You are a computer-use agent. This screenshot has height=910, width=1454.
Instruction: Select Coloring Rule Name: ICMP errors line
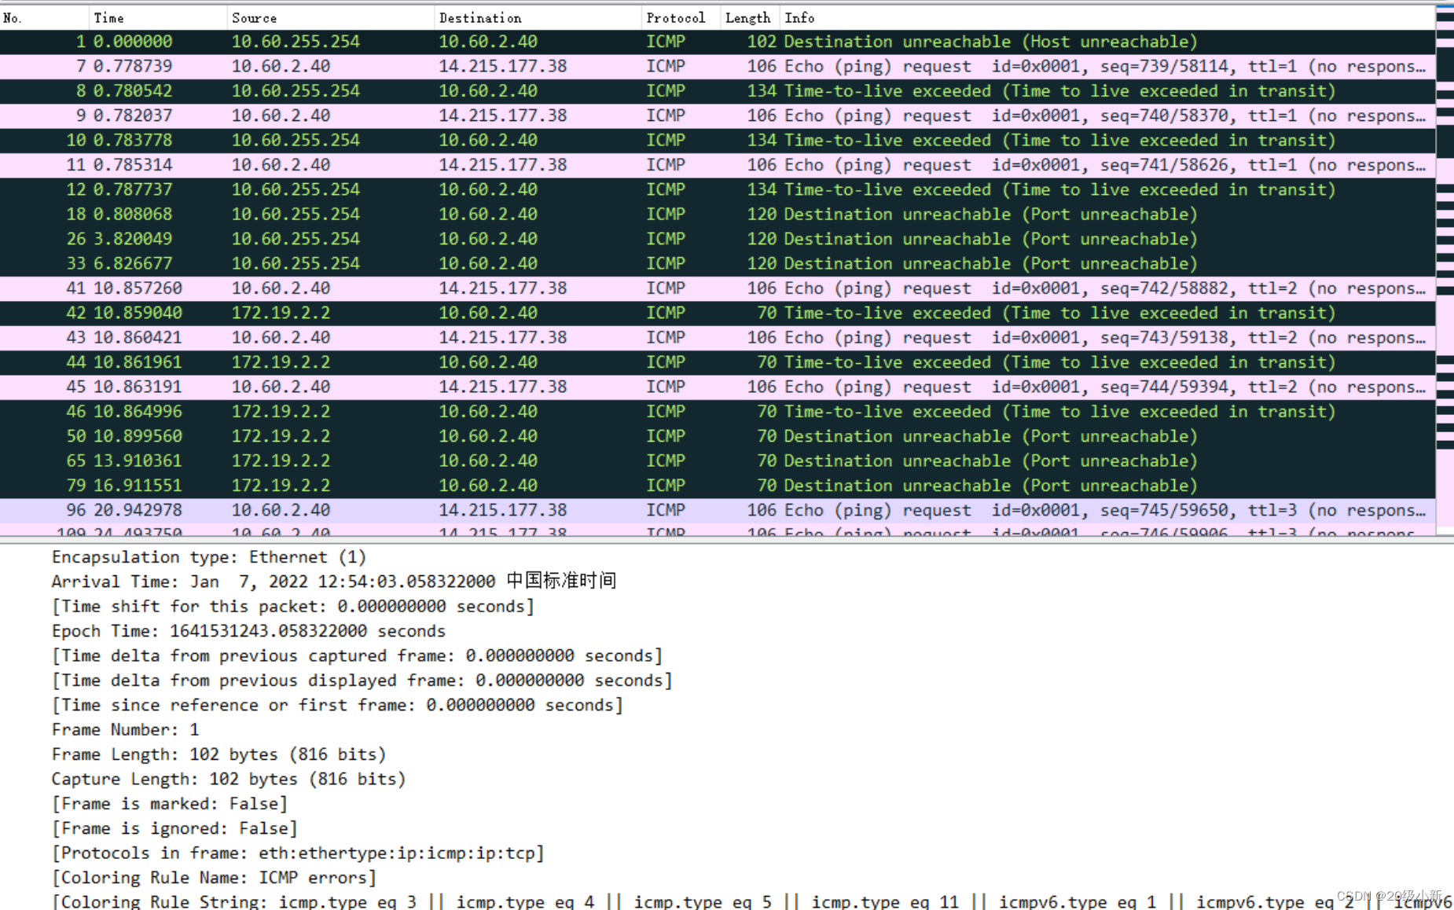214,878
